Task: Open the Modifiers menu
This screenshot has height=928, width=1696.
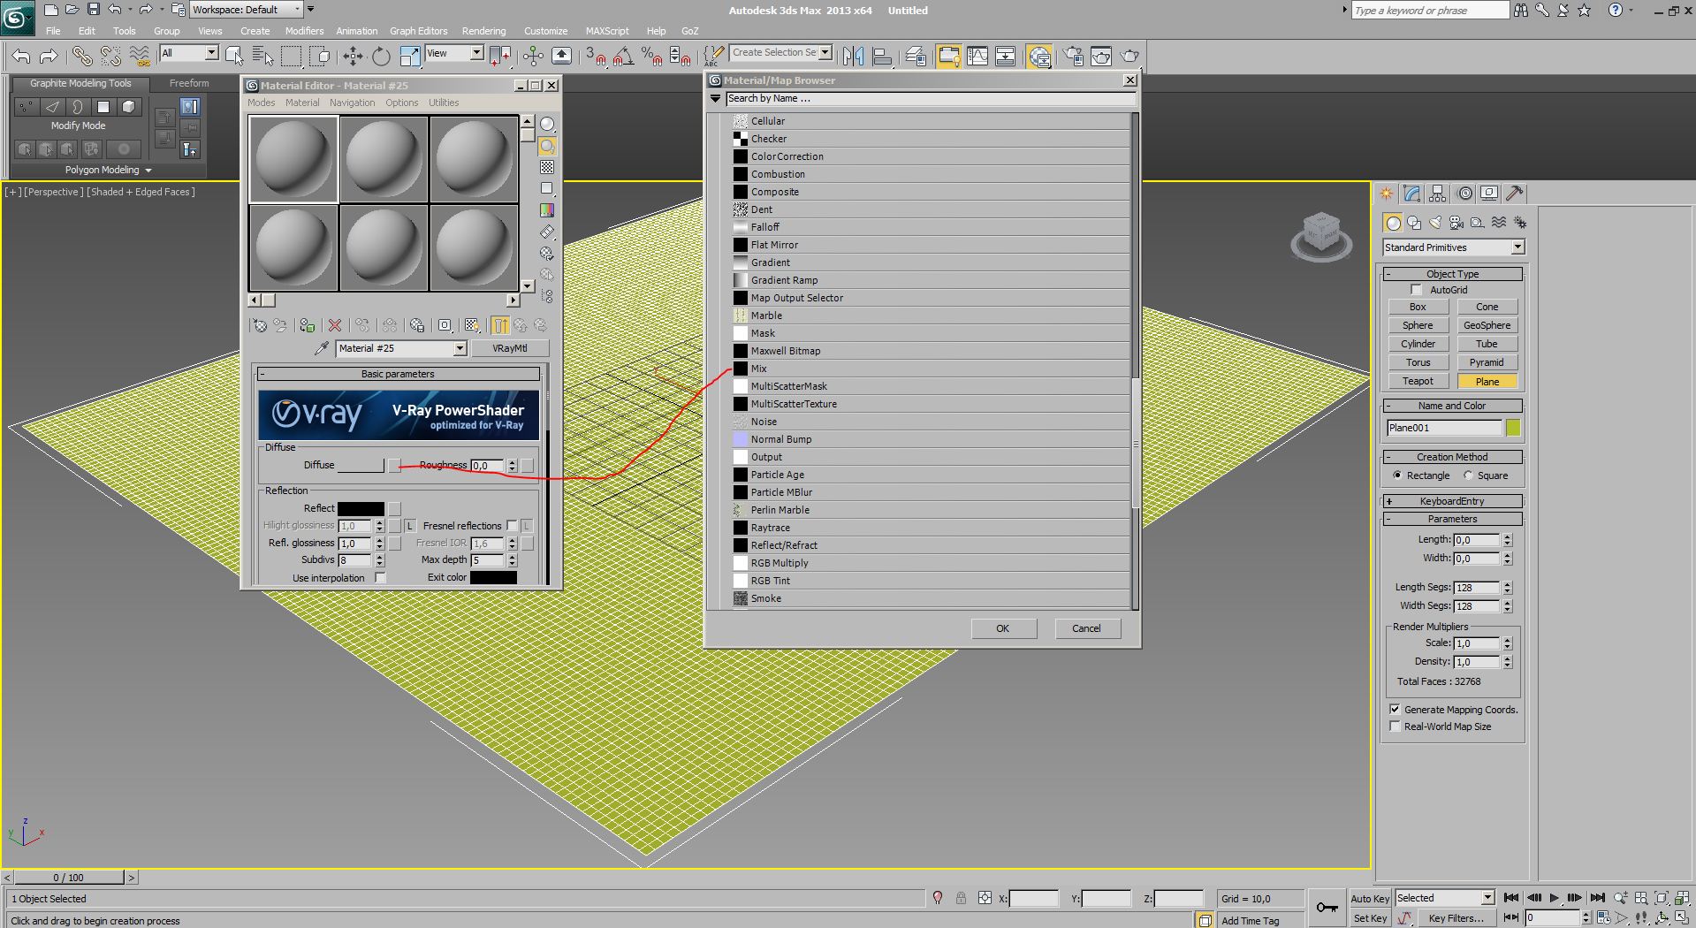Action: 304,31
